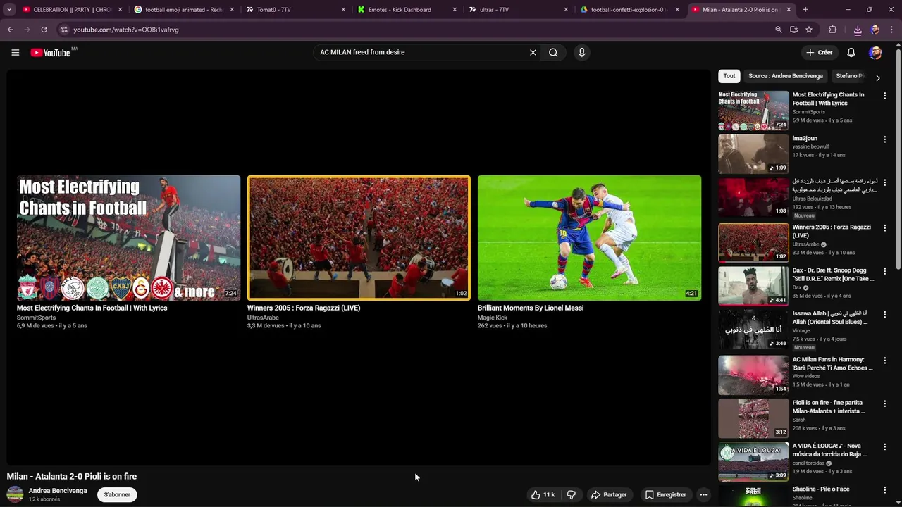Screen dimensions: 902x507
Task: Play Lionel Messi endscreen thumbnail
Action: [x=589, y=238]
